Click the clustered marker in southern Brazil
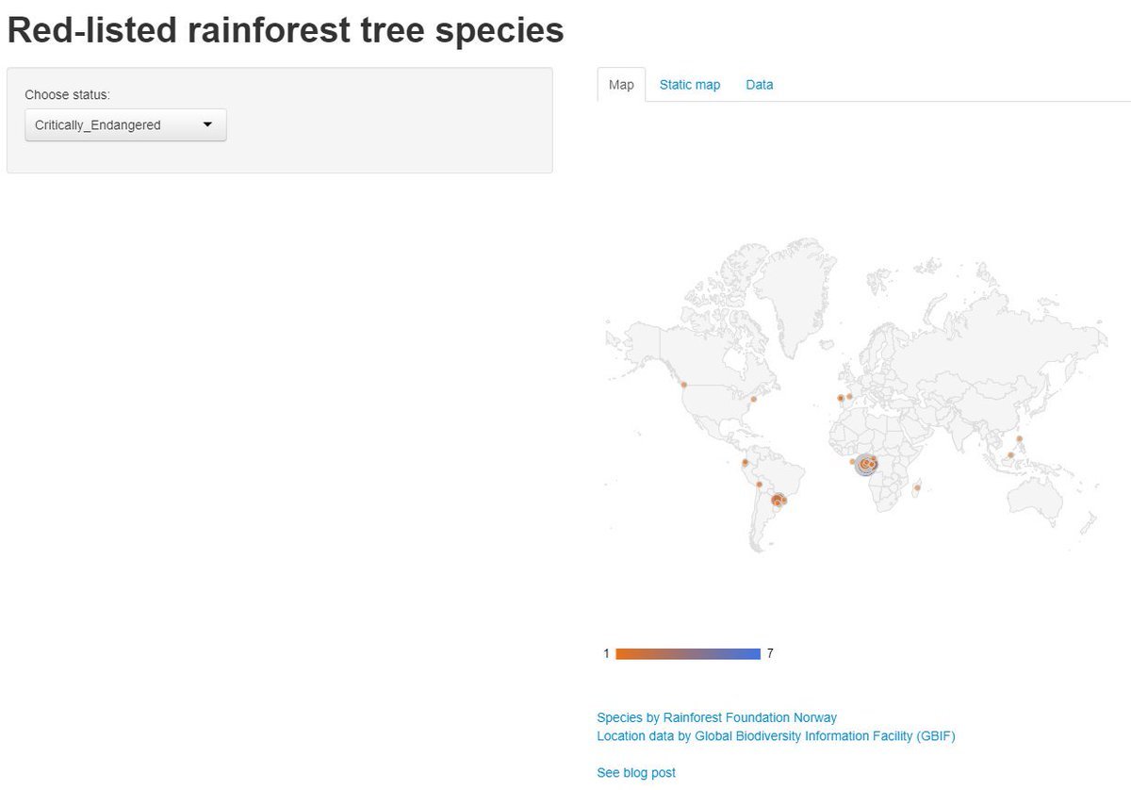Image resolution: width=1131 pixels, height=790 pixels. pos(778,501)
